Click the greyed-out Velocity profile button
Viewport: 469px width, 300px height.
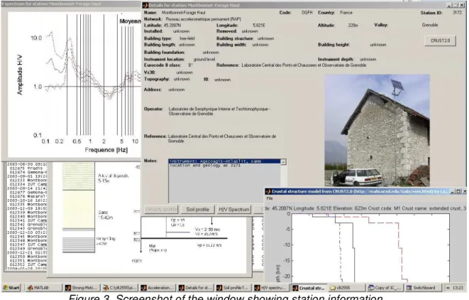[x=161, y=209]
